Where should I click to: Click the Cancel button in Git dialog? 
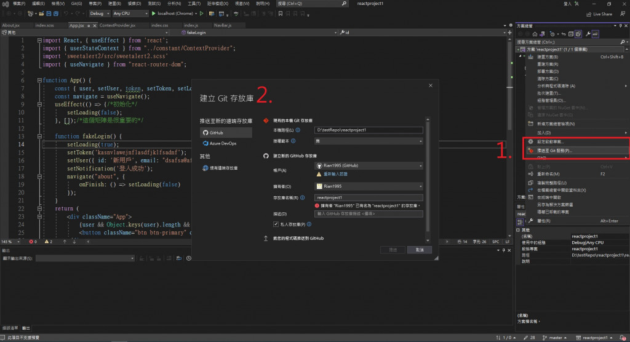tap(420, 250)
